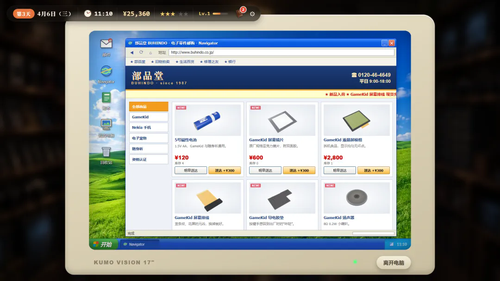Image resolution: width=500 pixels, height=281 pixels.
Task: Click the browser back arrow
Action: coord(131,52)
